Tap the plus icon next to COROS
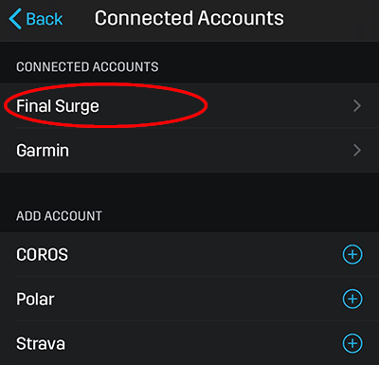Image resolution: width=379 pixels, height=365 pixels. 352,254
